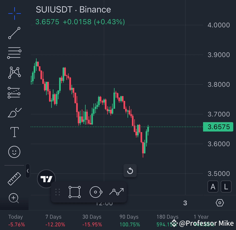Select the rectangle shape tool
Screen dimensions: 236x230
(74, 192)
